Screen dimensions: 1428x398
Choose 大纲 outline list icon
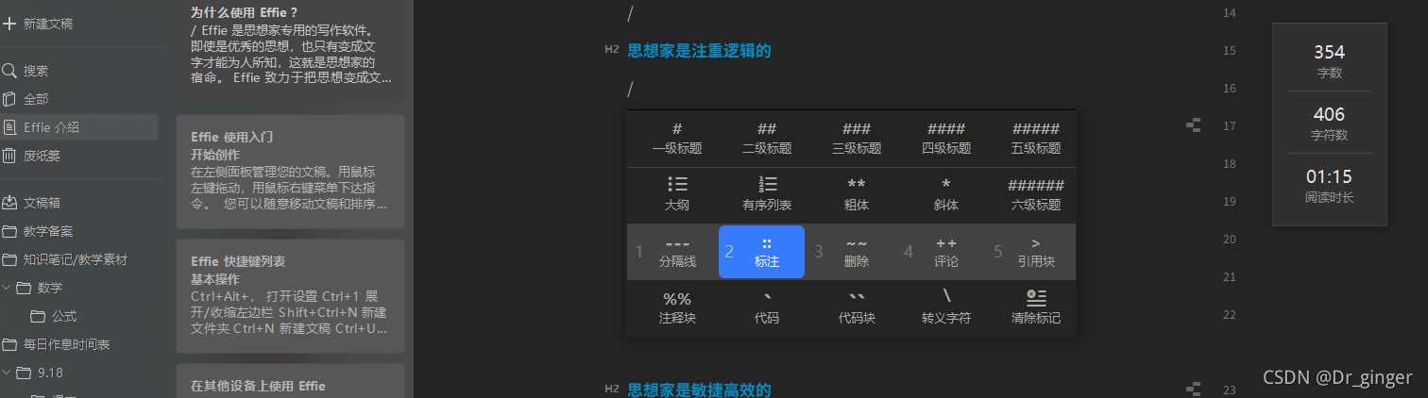[x=677, y=185]
